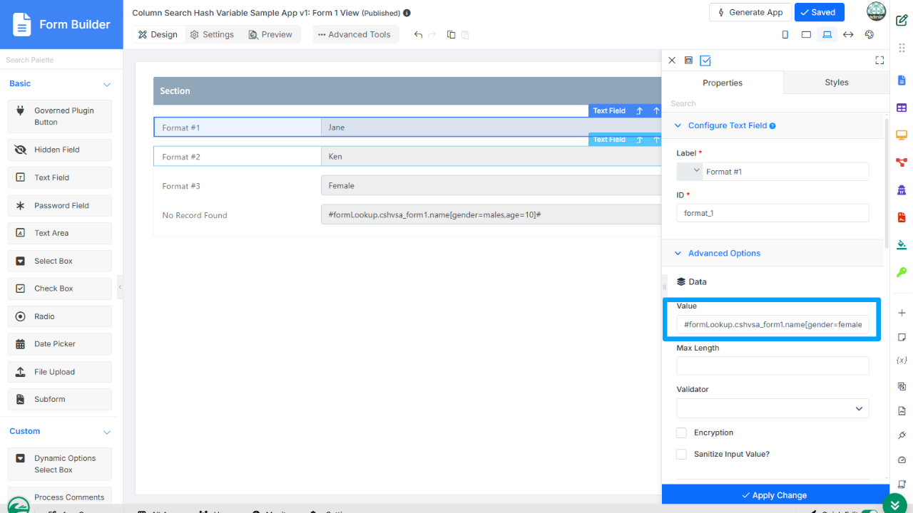
Task: Switch to mobile device view icon
Action: pyautogui.click(x=785, y=34)
